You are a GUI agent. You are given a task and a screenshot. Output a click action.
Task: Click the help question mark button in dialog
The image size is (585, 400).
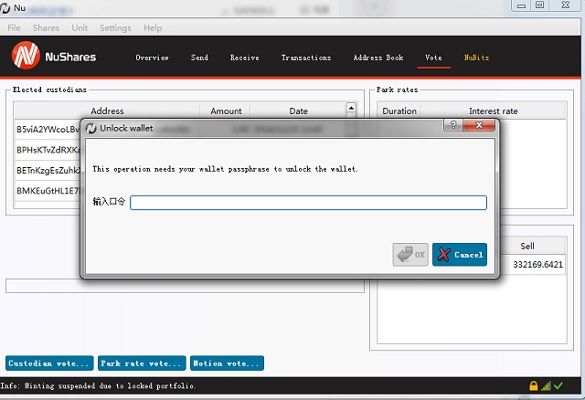pos(453,125)
